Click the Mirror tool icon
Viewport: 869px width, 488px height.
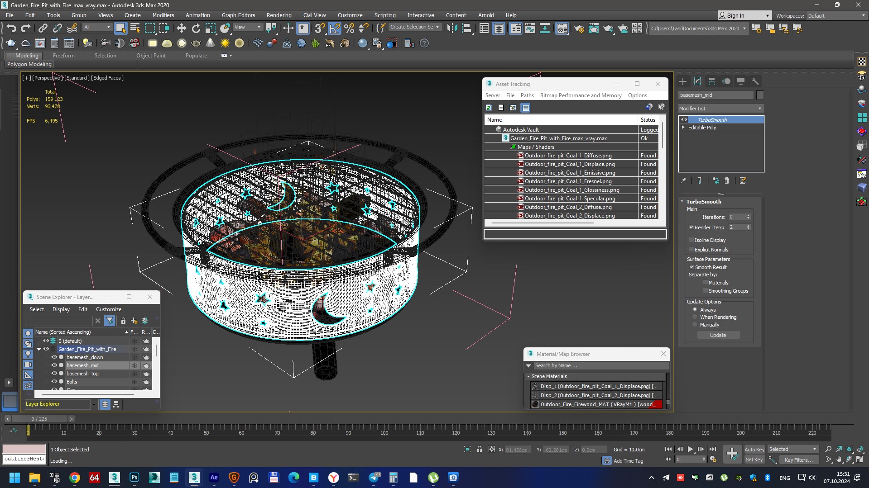(x=452, y=28)
